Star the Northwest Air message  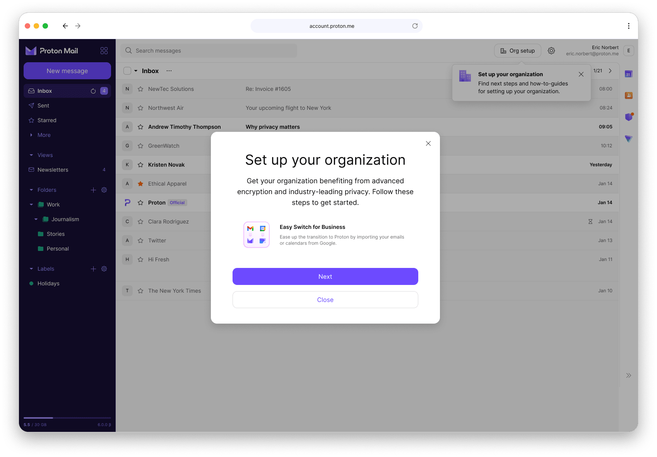coord(140,108)
